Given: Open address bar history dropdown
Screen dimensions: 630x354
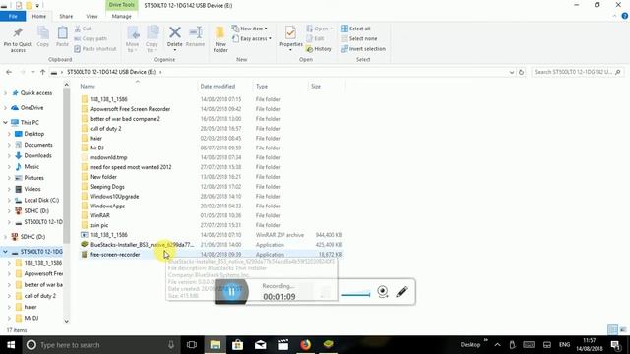Looking at the screenshot, I should click(512, 72).
